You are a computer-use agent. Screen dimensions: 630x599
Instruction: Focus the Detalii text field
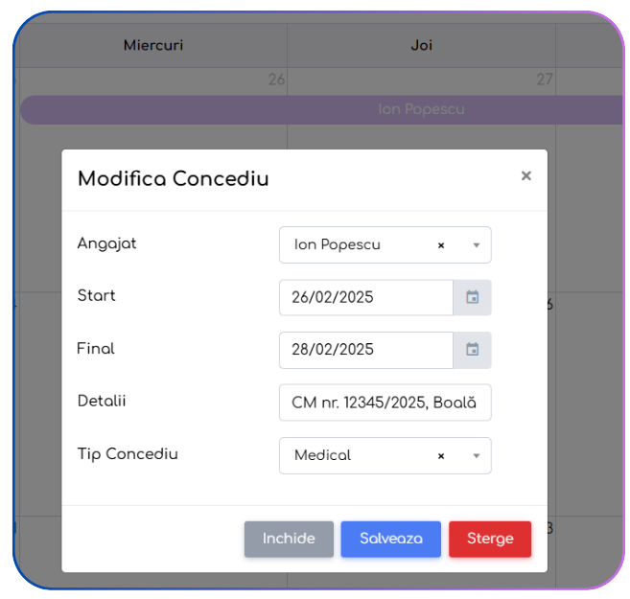[385, 403]
